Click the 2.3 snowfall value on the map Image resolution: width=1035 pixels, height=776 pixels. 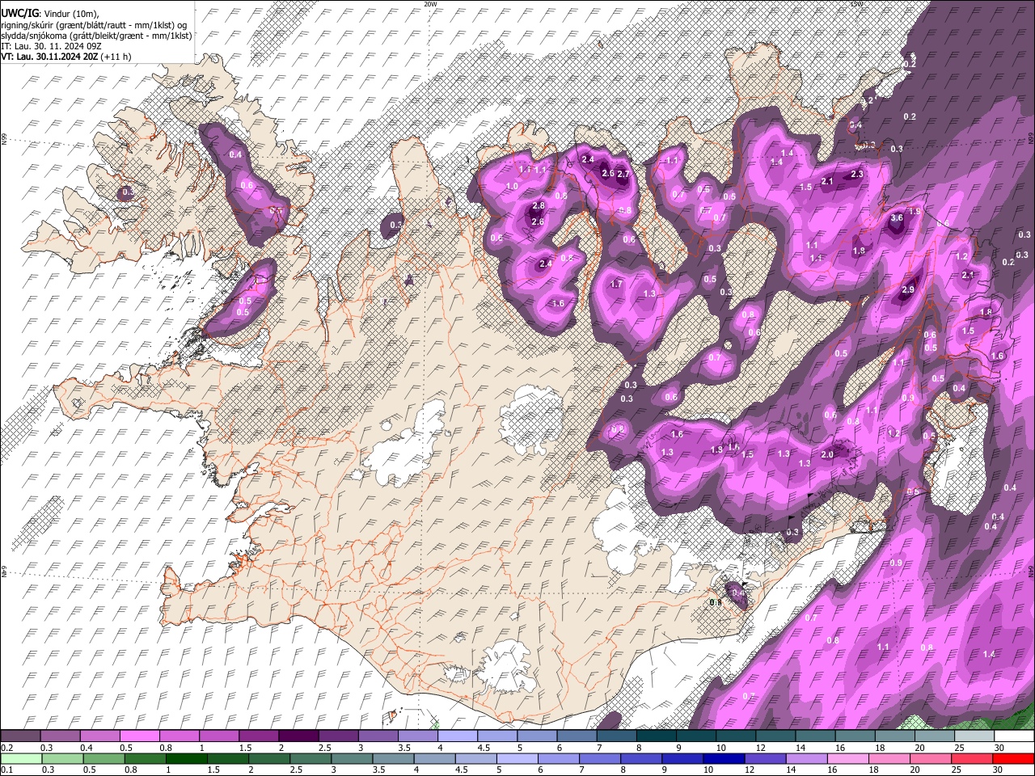[857, 174]
